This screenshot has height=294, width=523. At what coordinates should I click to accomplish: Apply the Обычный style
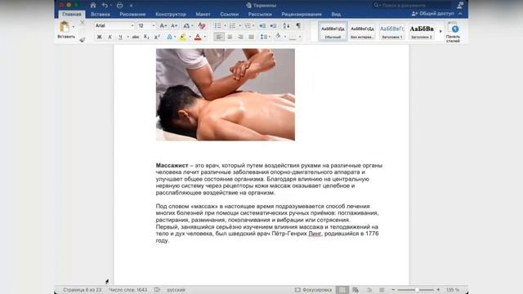point(333,31)
